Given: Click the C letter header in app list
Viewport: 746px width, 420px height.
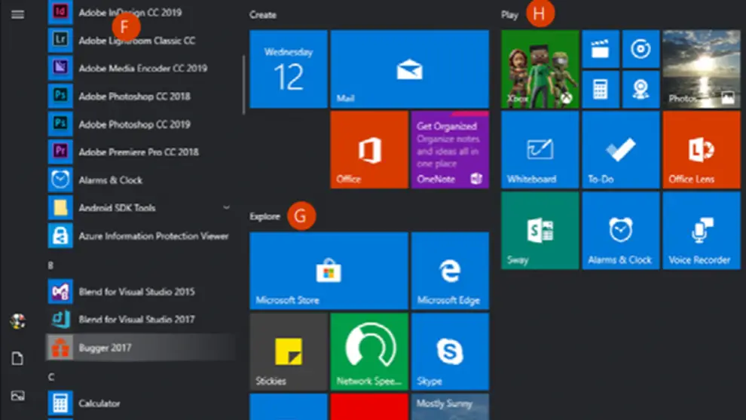Looking at the screenshot, I should [x=51, y=377].
